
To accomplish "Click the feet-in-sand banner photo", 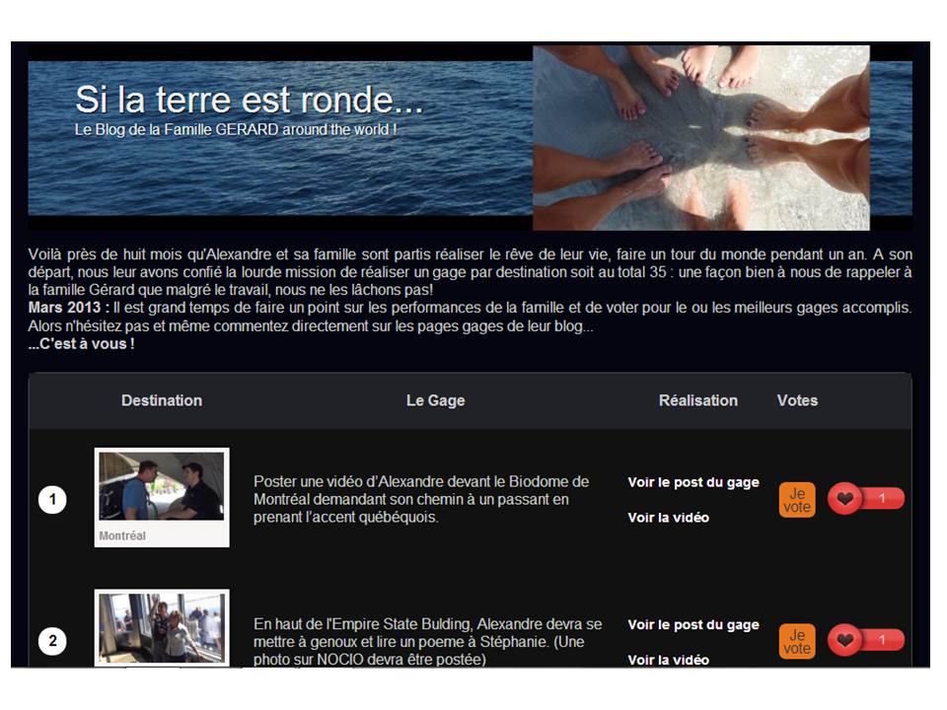I will (701, 137).
